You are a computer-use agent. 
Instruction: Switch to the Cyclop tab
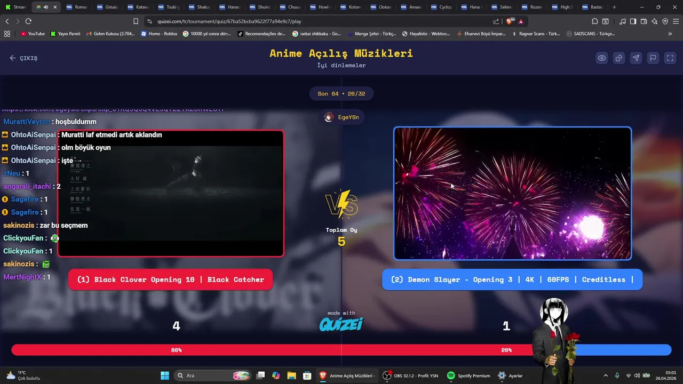point(442,7)
